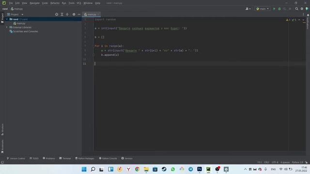
Task: Select opened file target icon in Project panel
Action: tap(57, 14)
